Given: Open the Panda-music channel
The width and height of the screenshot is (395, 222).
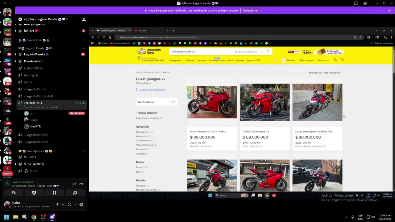Looking at the screenshot, I should coord(52,61).
